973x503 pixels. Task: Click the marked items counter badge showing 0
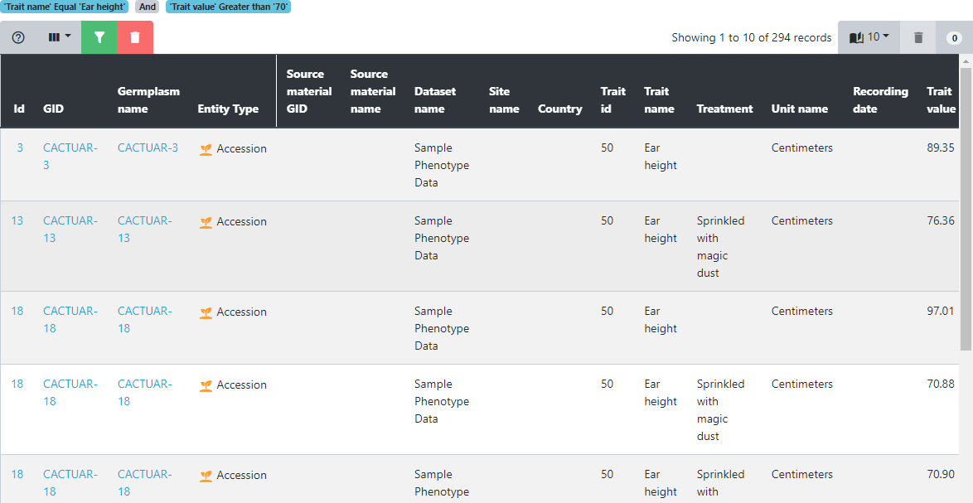(954, 38)
